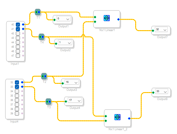Uncheck channel 41 in Input1
Screen dimensions: 177x134
18,29
